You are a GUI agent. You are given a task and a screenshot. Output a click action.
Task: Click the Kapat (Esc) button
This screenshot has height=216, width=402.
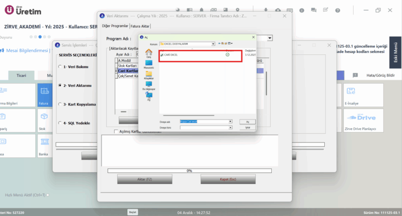point(228,179)
